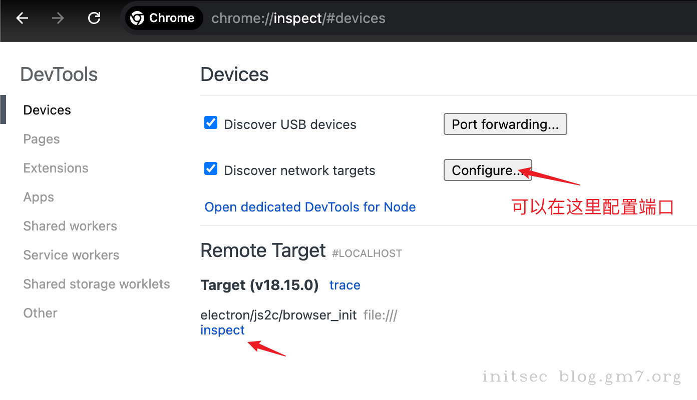Disable Discover network targets checkbox
Viewport: 697px width, 400px height.
[x=211, y=169]
